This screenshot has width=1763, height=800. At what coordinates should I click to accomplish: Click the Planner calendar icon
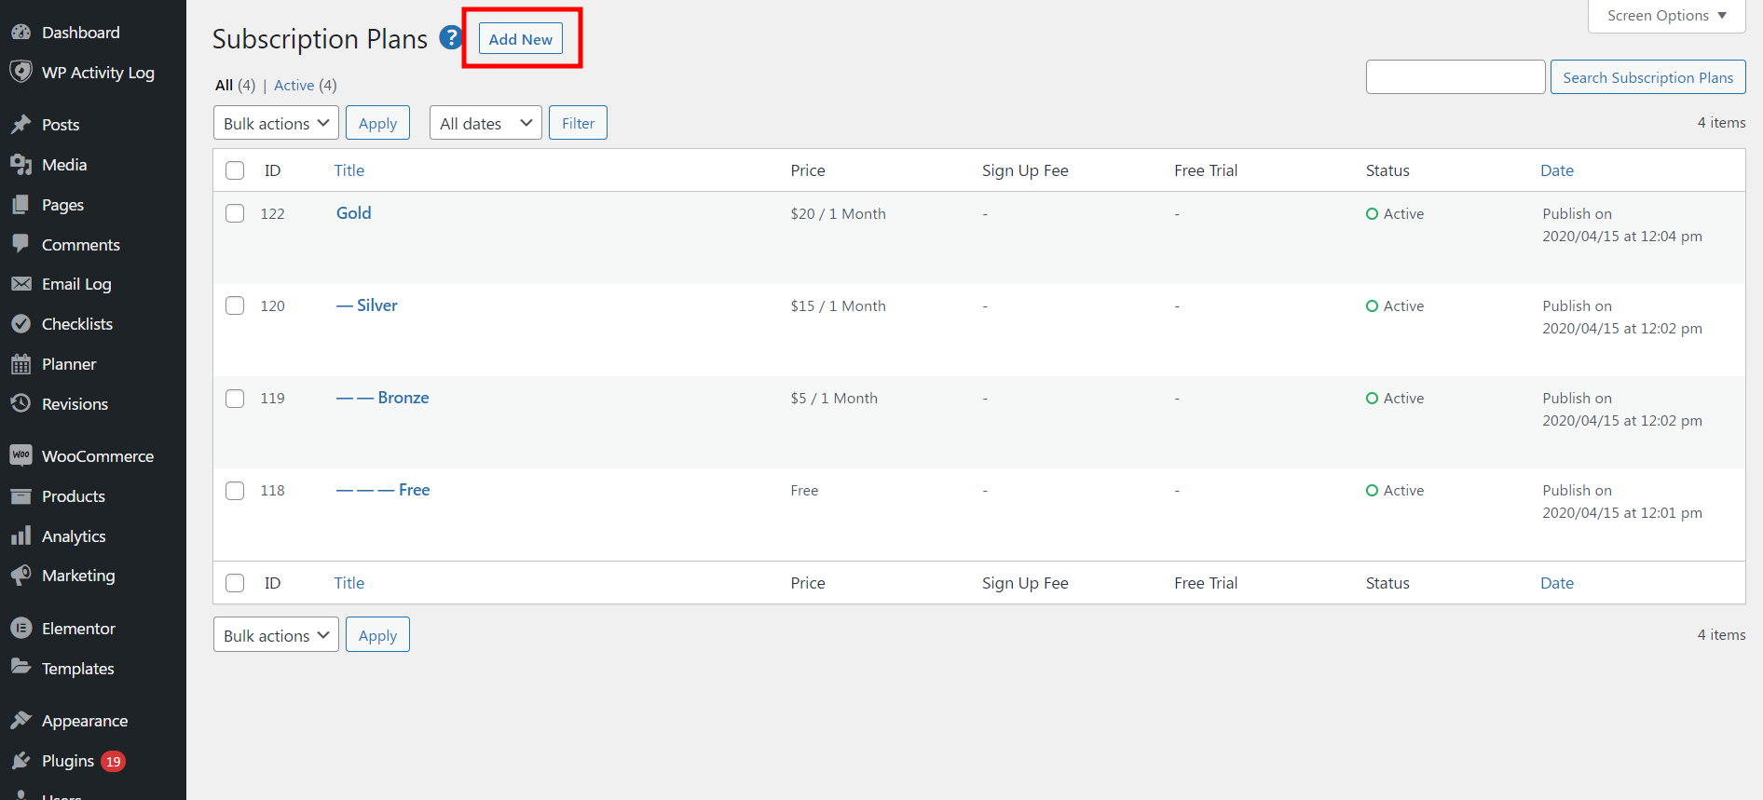tap(20, 364)
